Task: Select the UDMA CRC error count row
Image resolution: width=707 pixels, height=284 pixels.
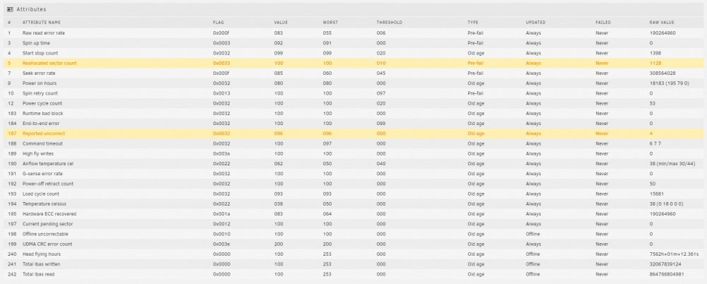Action: [x=353, y=244]
